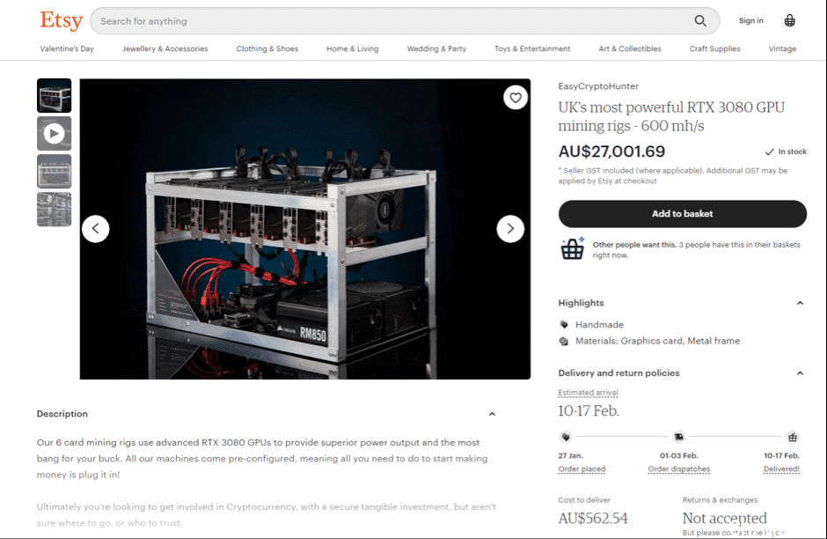The image size is (827, 539).
Task: Click the dispatch truck icon on delivery timeline
Action: pyautogui.click(x=679, y=437)
